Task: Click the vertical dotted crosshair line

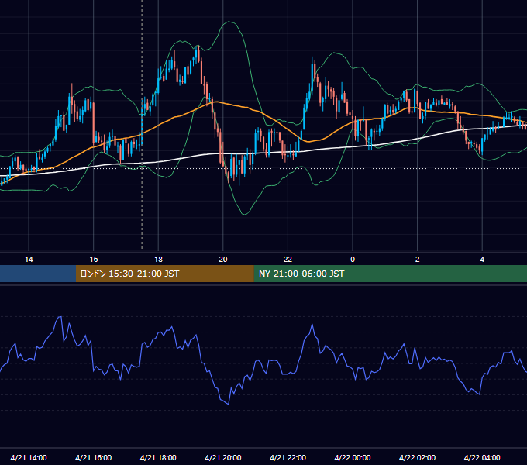Action: pos(142,124)
